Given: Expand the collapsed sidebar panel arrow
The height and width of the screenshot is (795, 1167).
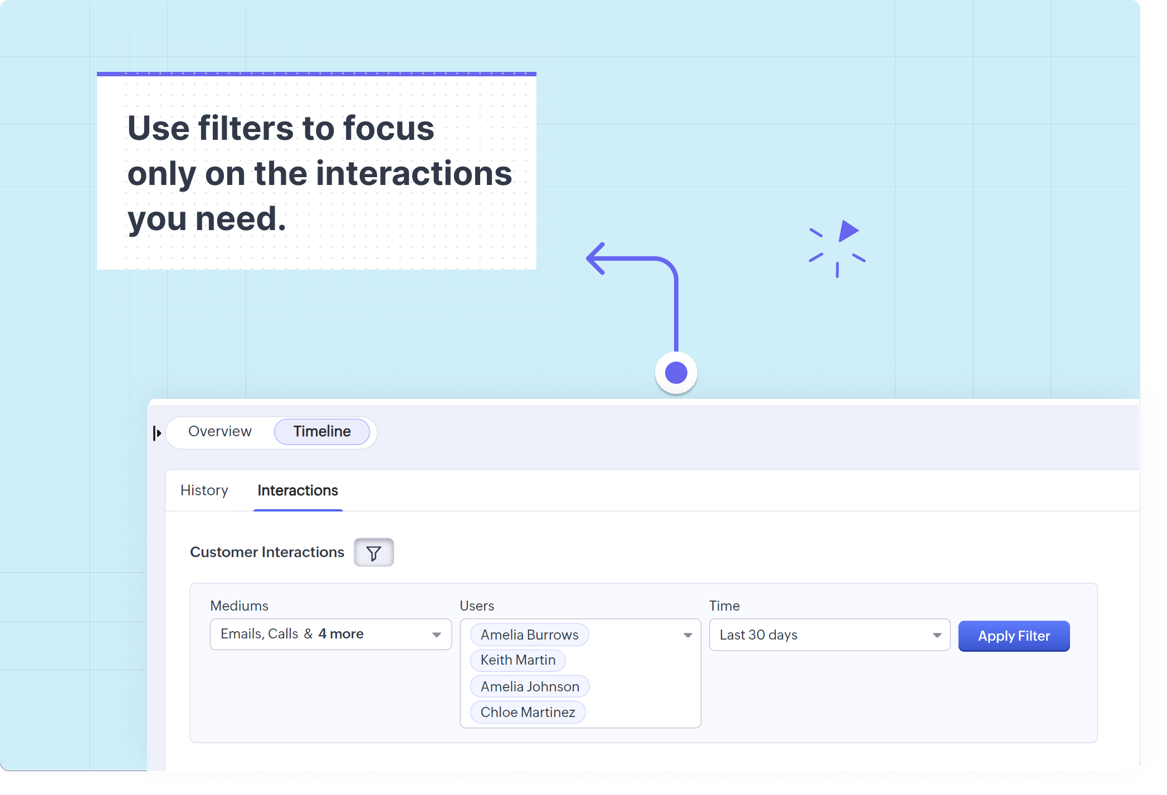Looking at the screenshot, I should pos(157,433).
